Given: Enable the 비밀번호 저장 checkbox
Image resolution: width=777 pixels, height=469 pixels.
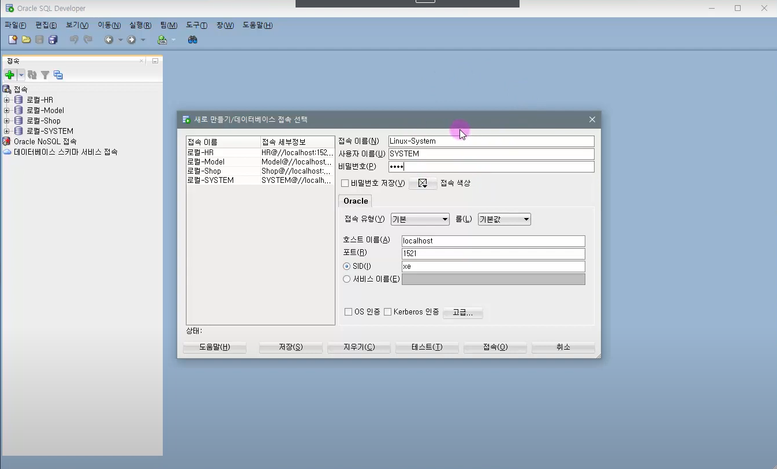Looking at the screenshot, I should click(345, 183).
